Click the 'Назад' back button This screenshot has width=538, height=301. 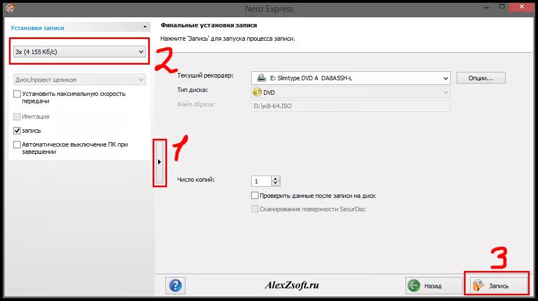[x=434, y=285]
